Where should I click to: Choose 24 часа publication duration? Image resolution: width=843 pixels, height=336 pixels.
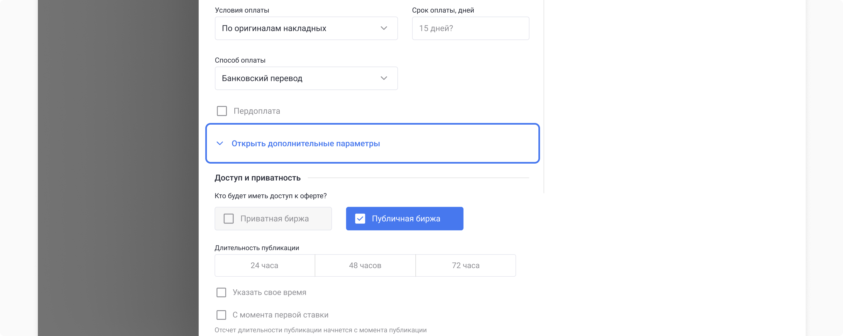(x=265, y=265)
